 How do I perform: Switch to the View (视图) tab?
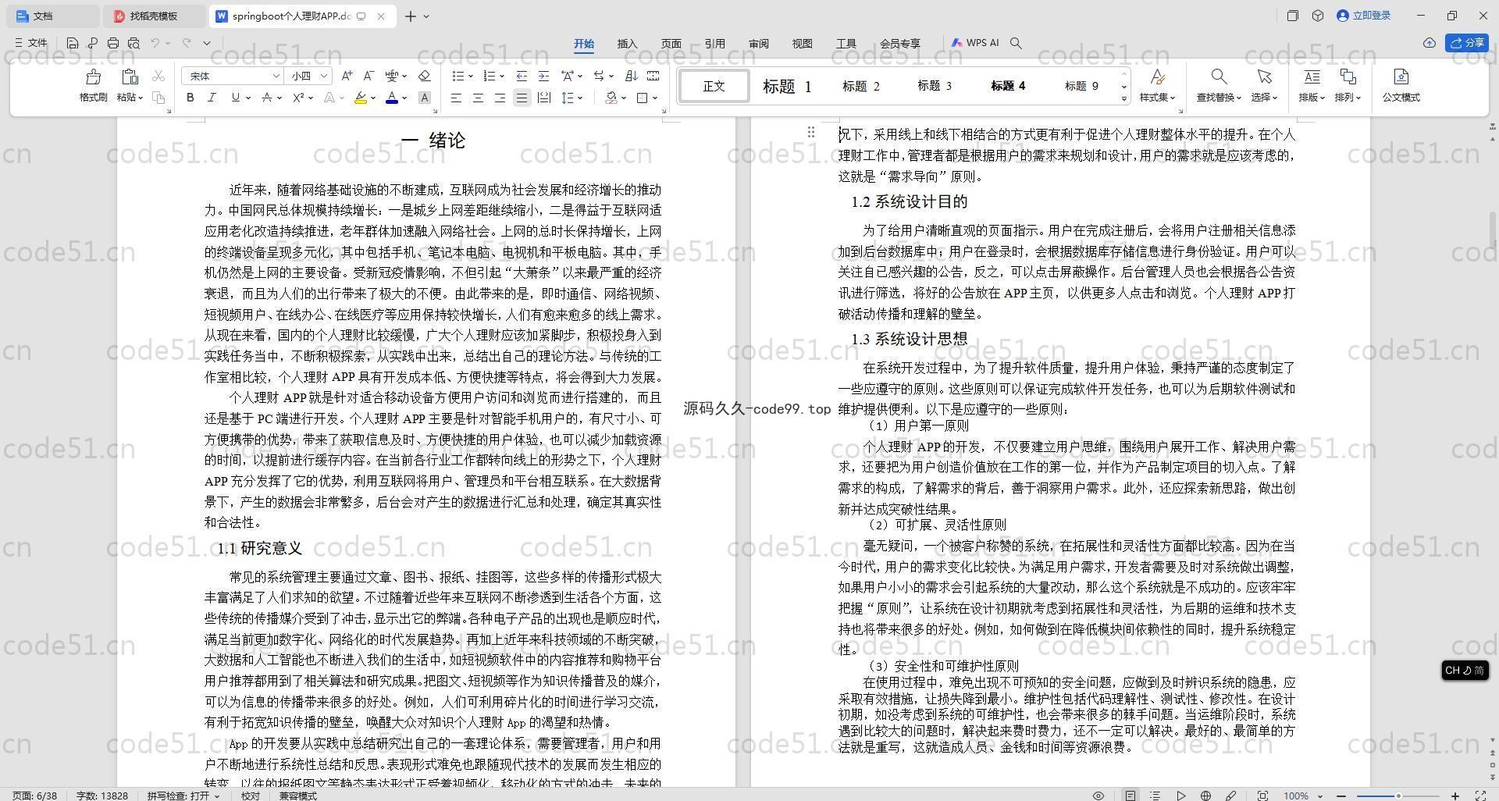802,44
